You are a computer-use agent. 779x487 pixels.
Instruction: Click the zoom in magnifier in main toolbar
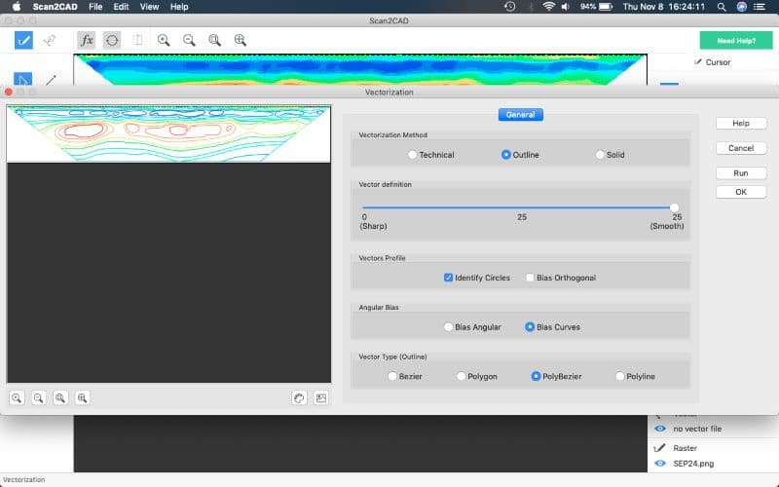164,40
